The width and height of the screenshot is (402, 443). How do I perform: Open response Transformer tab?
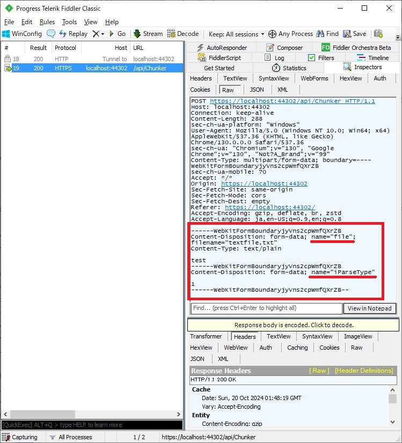click(206, 336)
